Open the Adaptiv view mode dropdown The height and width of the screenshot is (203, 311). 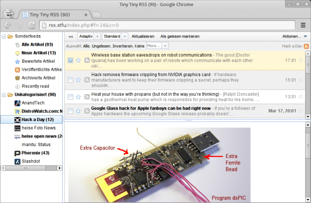click(x=88, y=36)
